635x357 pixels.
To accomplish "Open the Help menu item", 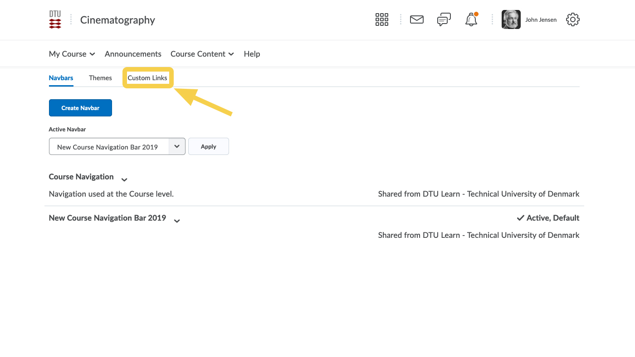I will pyautogui.click(x=252, y=54).
